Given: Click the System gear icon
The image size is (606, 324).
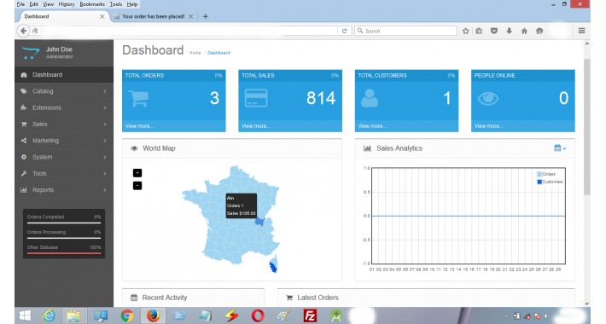Looking at the screenshot, I should click(x=24, y=157).
